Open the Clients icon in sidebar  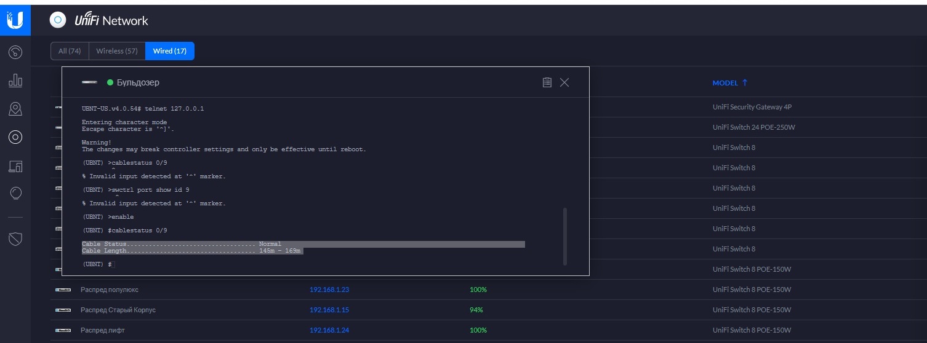coord(15,166)
